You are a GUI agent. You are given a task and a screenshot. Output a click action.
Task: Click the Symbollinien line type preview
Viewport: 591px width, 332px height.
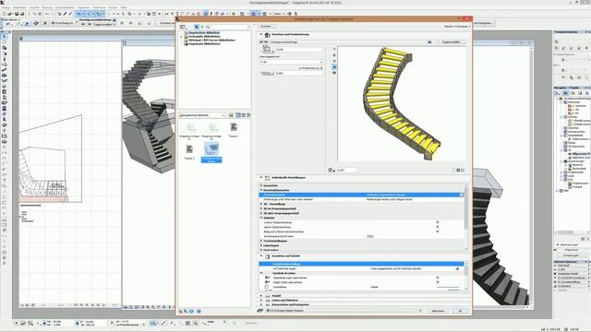click(448, 287)
